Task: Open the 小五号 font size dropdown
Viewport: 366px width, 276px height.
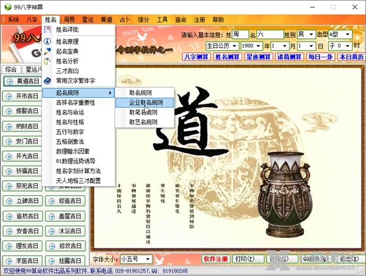Action: pos(148,259)
